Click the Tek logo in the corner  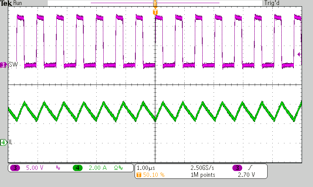click(6, 3)
